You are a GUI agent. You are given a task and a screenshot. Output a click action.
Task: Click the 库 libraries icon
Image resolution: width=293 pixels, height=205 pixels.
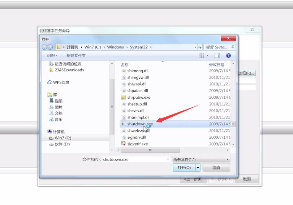[50, 95]
